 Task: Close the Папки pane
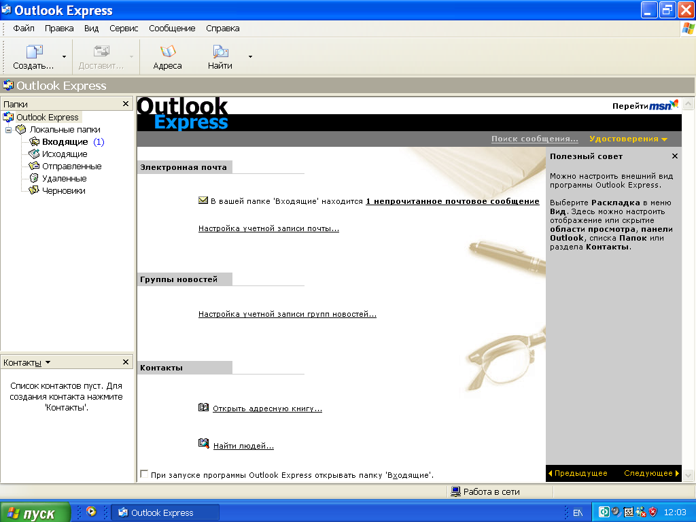[x=126, y=103]
